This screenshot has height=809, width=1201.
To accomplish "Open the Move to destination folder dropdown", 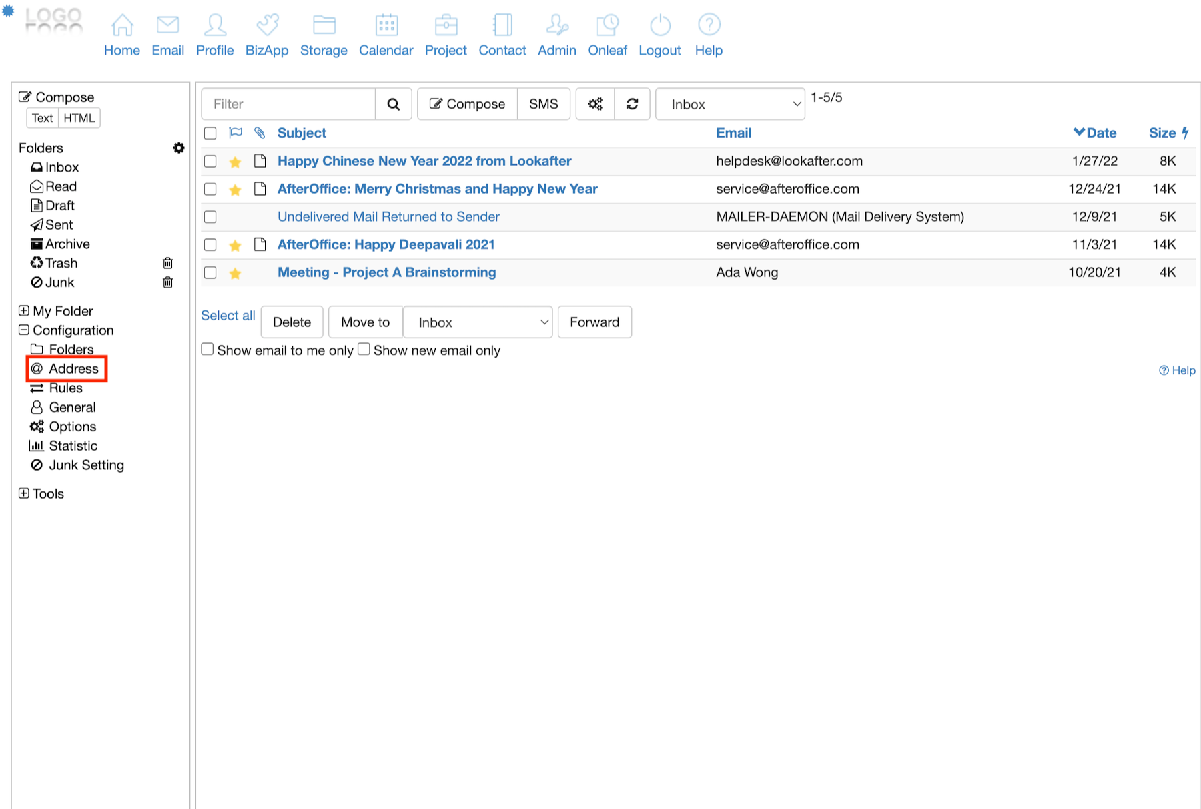I will [x=478, y=322].
